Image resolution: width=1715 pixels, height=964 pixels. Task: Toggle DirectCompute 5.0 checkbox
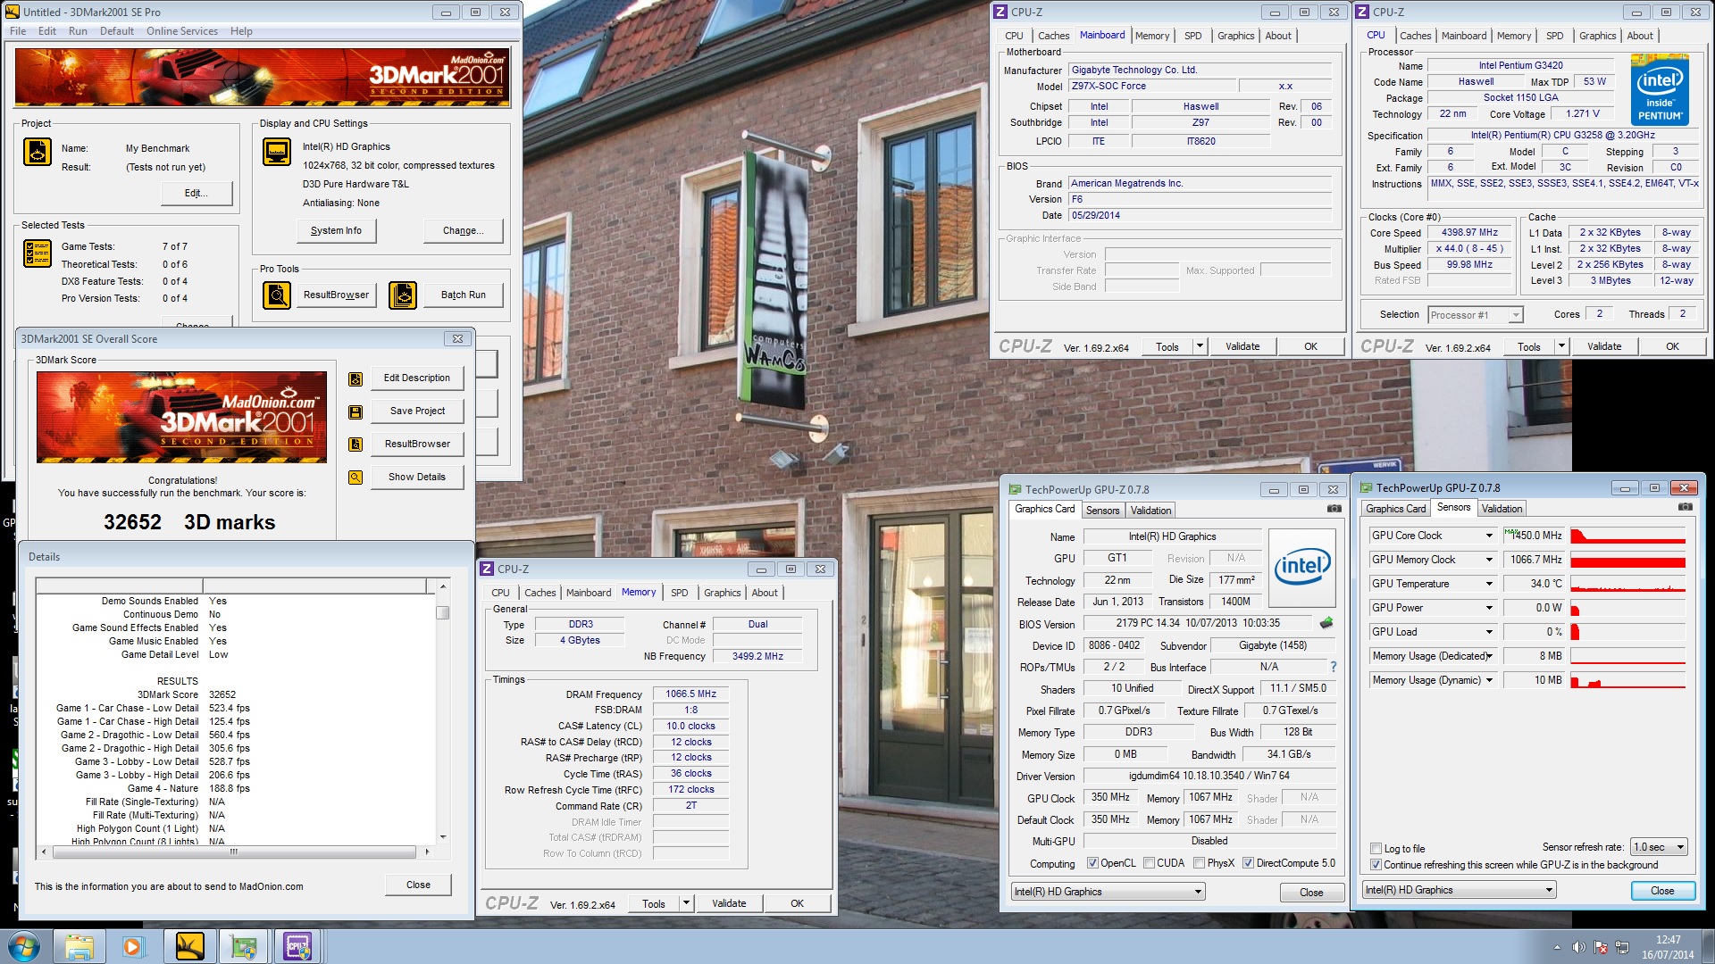[x=1248, y=863]
